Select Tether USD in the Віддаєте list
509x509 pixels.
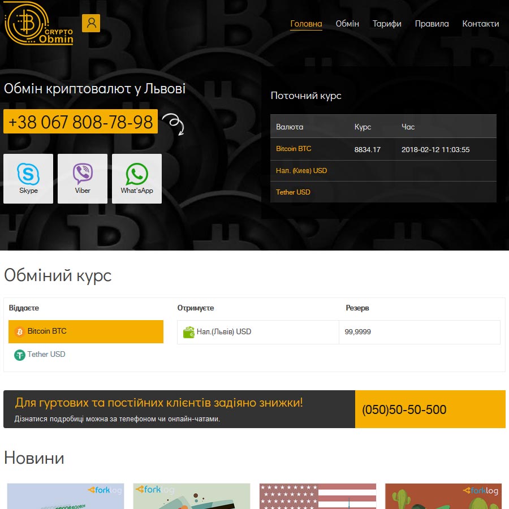coord(86,355)
